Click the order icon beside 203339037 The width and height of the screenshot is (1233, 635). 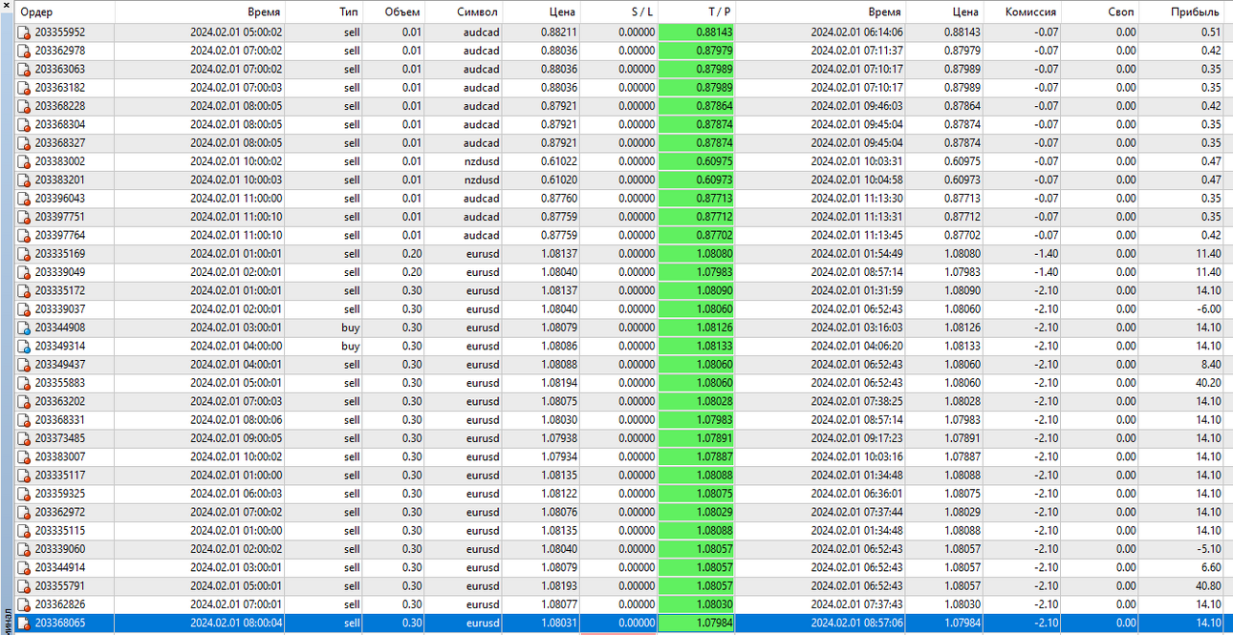click(x=25, y=309)
